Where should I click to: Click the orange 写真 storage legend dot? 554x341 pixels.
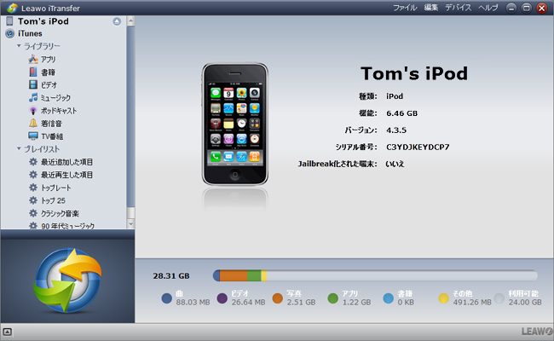click(x=278, y=298)
